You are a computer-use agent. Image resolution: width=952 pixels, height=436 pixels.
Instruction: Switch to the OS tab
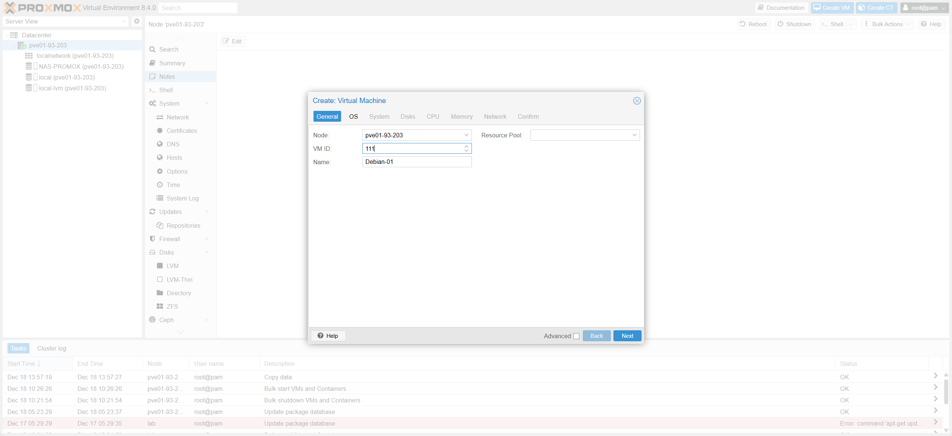tap(353, 116)
